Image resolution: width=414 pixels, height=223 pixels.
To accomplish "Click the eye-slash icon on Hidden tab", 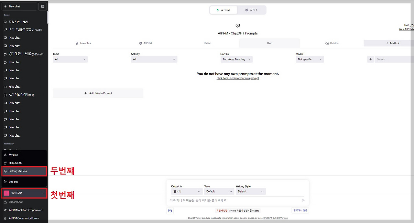I will point(327,43).
